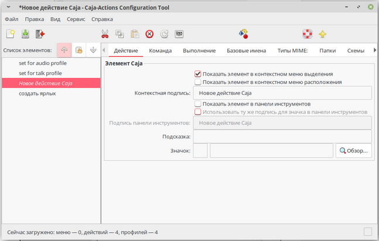Screen dimensions: 379x241
Task: Click the red delete icon
Action: pyautogui.click(x=149, y=35)
